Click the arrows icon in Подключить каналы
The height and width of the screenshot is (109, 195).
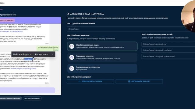pos(80,81)
